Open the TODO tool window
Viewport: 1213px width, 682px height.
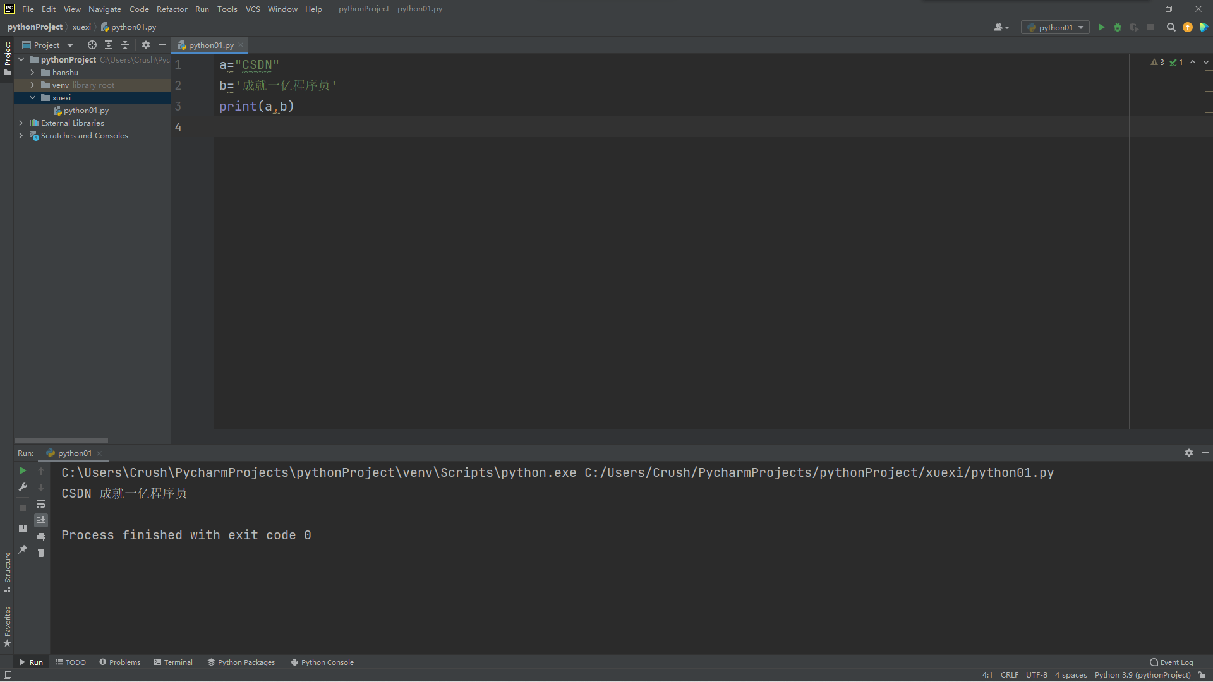coord(71,662)
